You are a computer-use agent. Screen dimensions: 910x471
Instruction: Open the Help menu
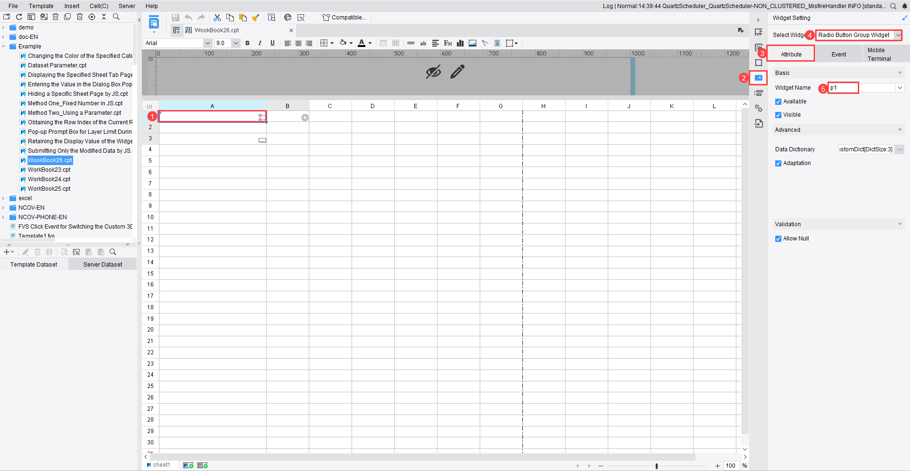[152, 6]
